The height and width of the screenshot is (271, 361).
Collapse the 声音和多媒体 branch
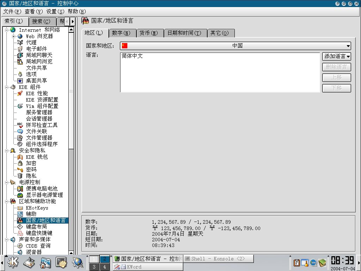pos(7,240)
